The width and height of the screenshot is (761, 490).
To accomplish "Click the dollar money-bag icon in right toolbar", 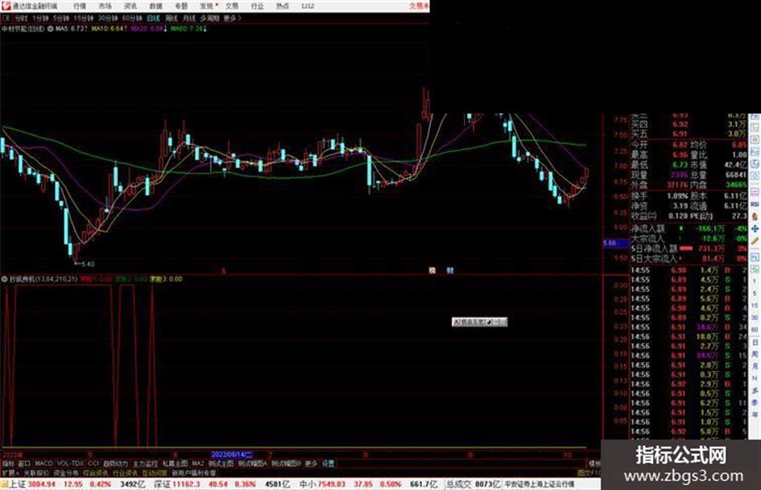I will click(x=755, y=216).
